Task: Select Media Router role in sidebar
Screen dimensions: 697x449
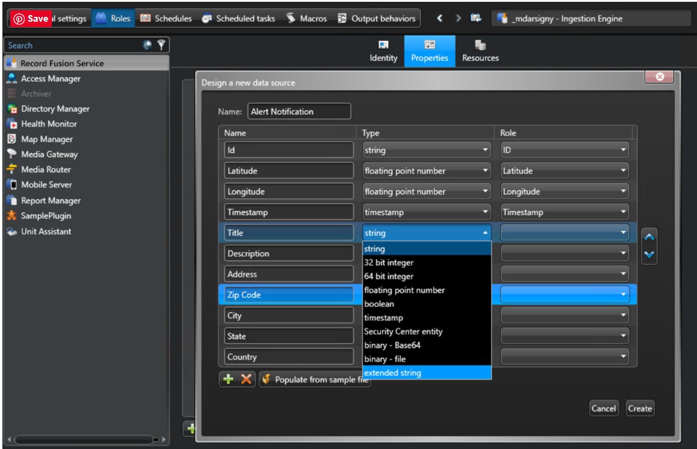Action: point(46,169)
